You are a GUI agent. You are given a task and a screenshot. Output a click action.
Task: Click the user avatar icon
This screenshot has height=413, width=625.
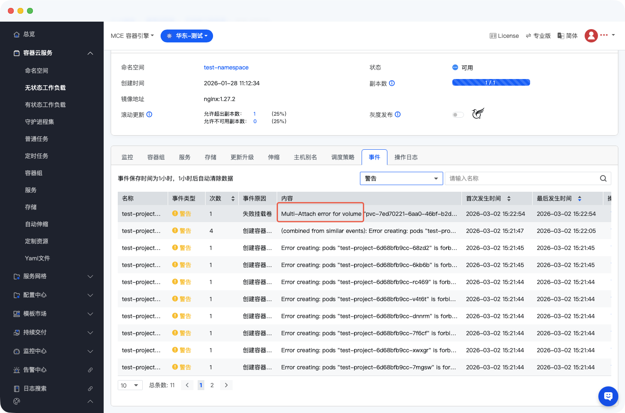click(x=591, y=36)
